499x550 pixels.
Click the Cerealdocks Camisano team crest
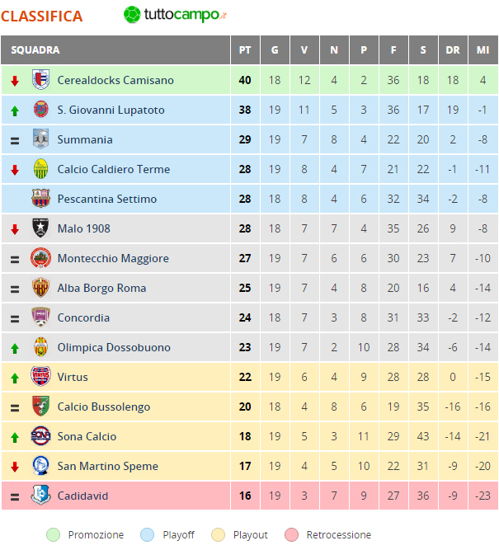[40, 79]
